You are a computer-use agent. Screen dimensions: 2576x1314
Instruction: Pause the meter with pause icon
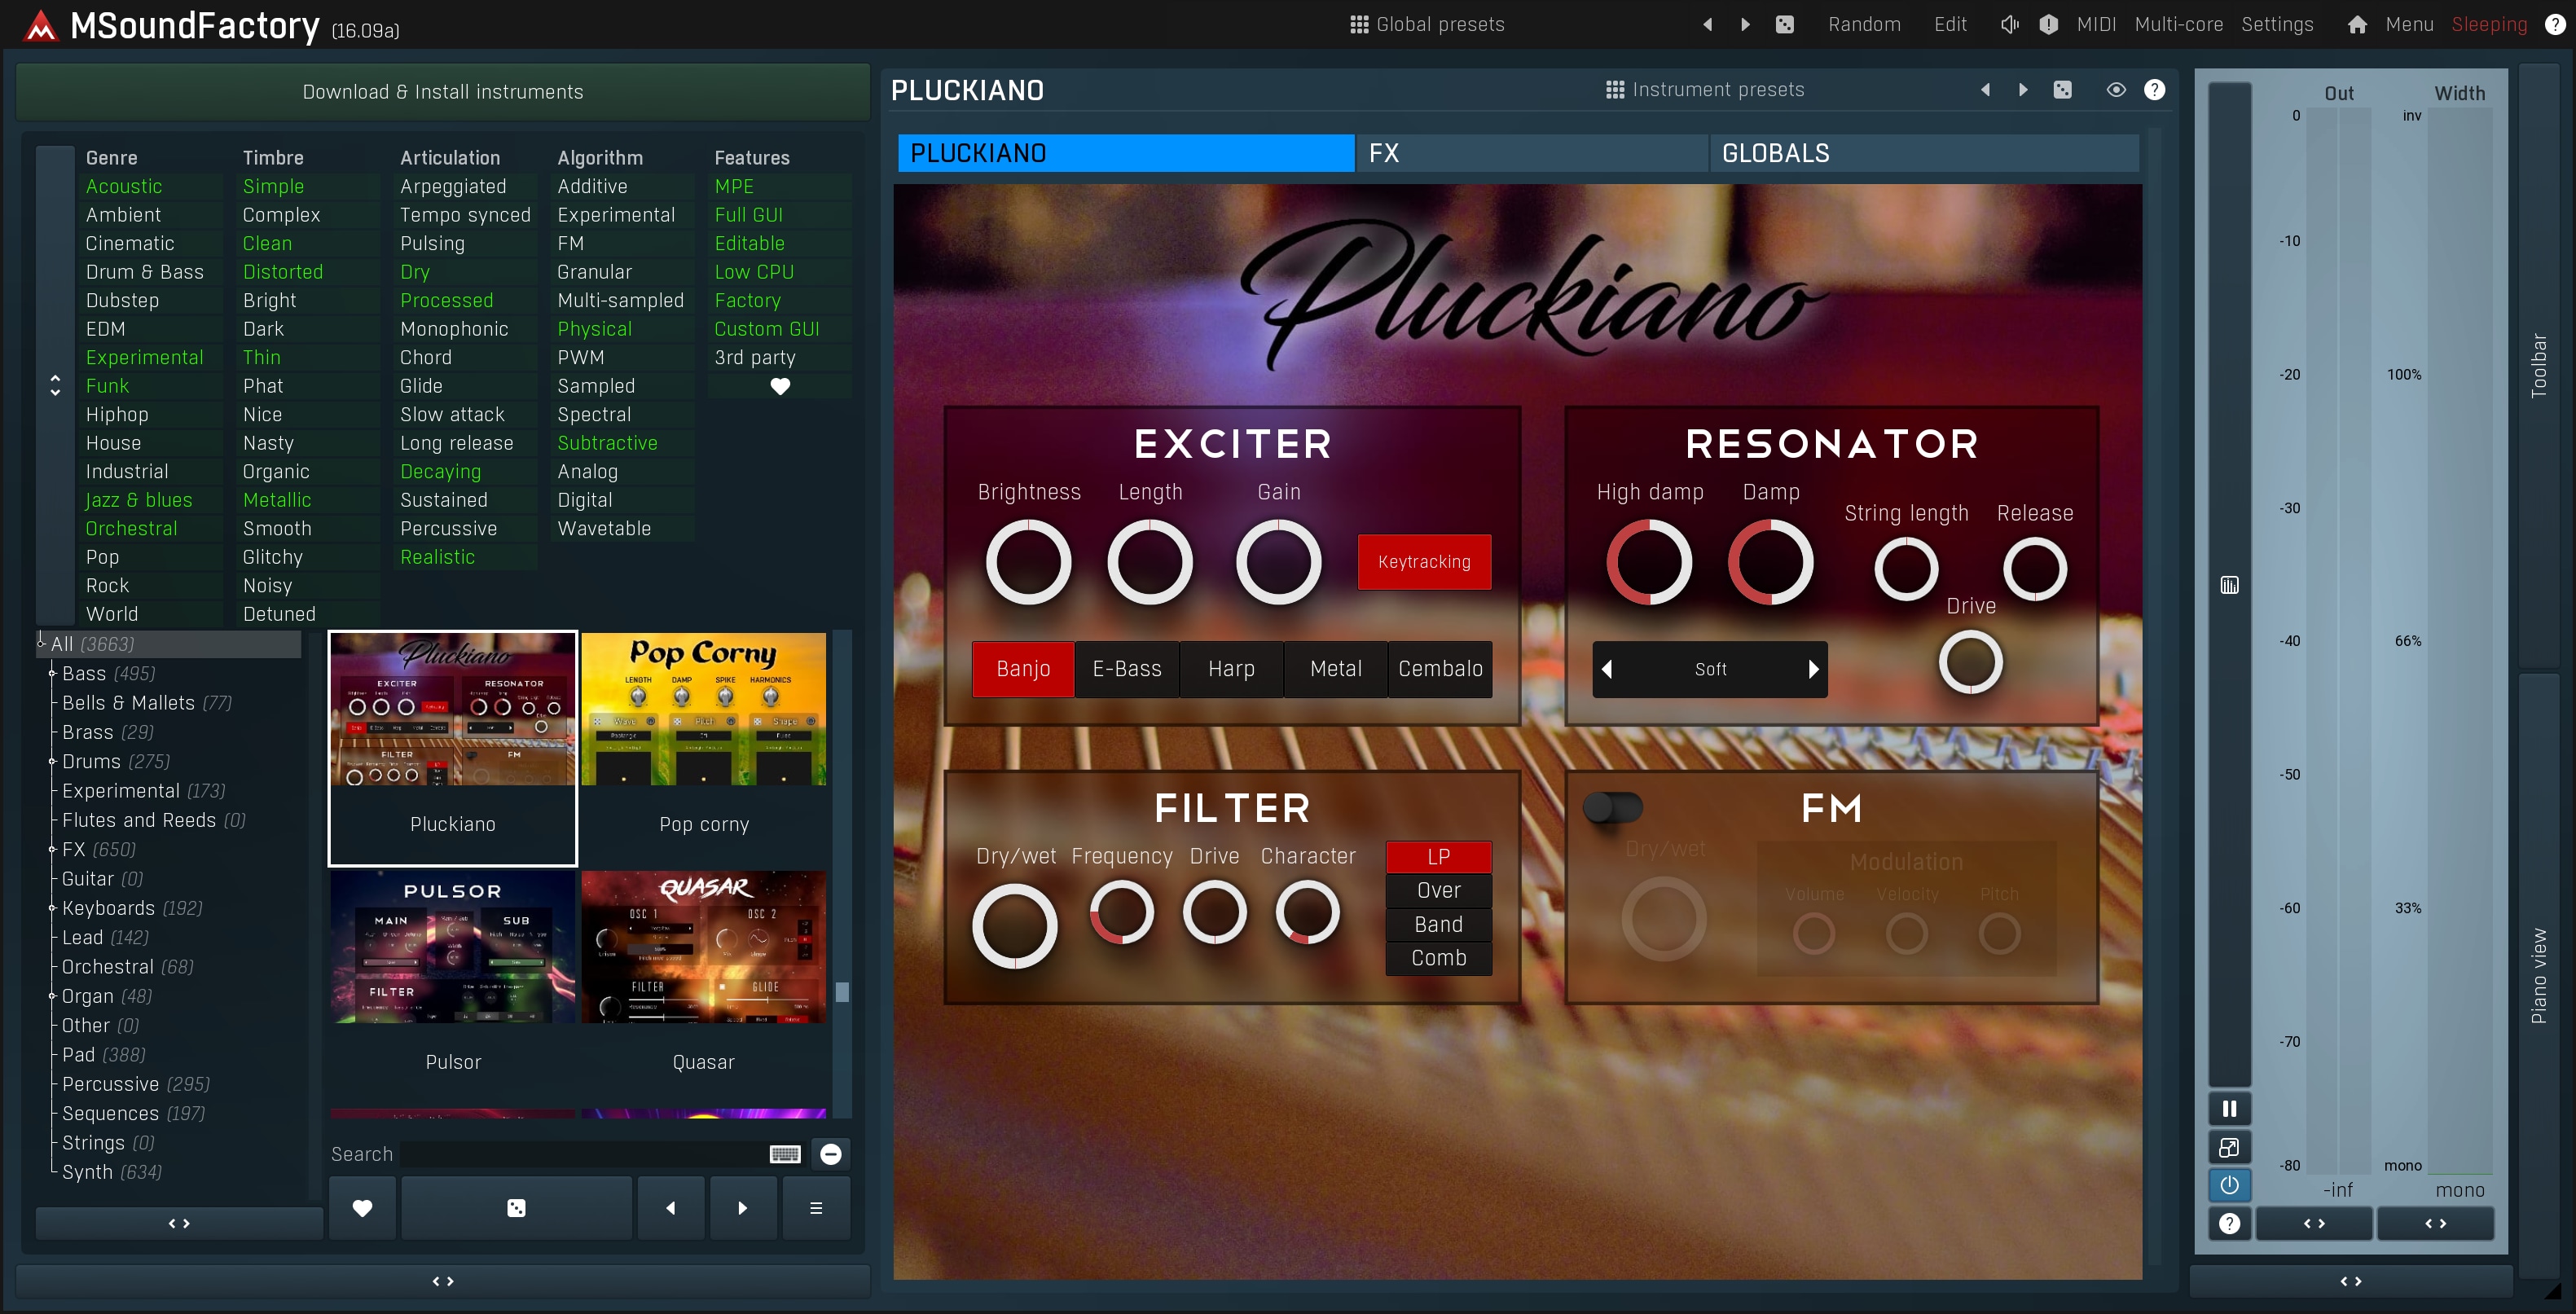(2230, 1109)
